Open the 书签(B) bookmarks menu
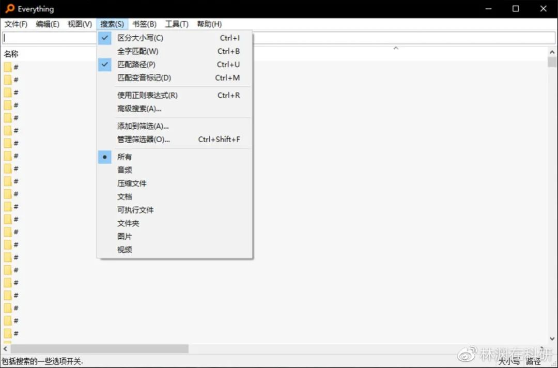 145,24
